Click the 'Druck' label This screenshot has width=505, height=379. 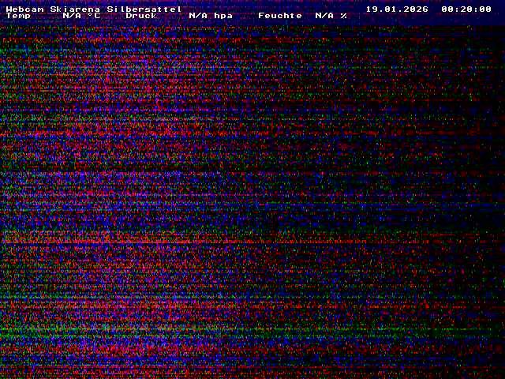pyautogui.click(x=141, y=16)
